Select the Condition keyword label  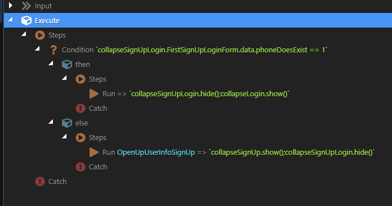click(x=78, y=50)
